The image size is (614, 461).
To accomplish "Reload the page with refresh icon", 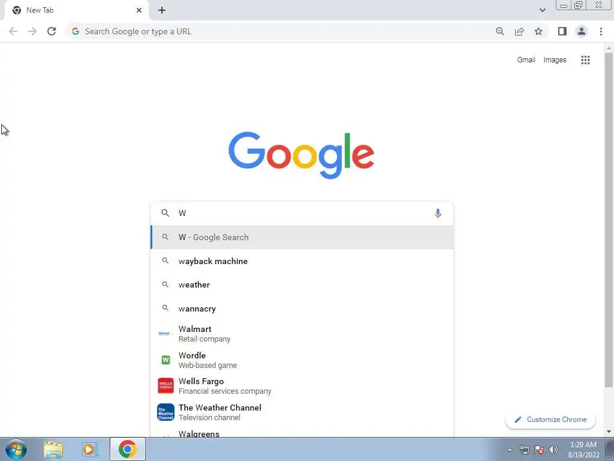I will point(52,31).
